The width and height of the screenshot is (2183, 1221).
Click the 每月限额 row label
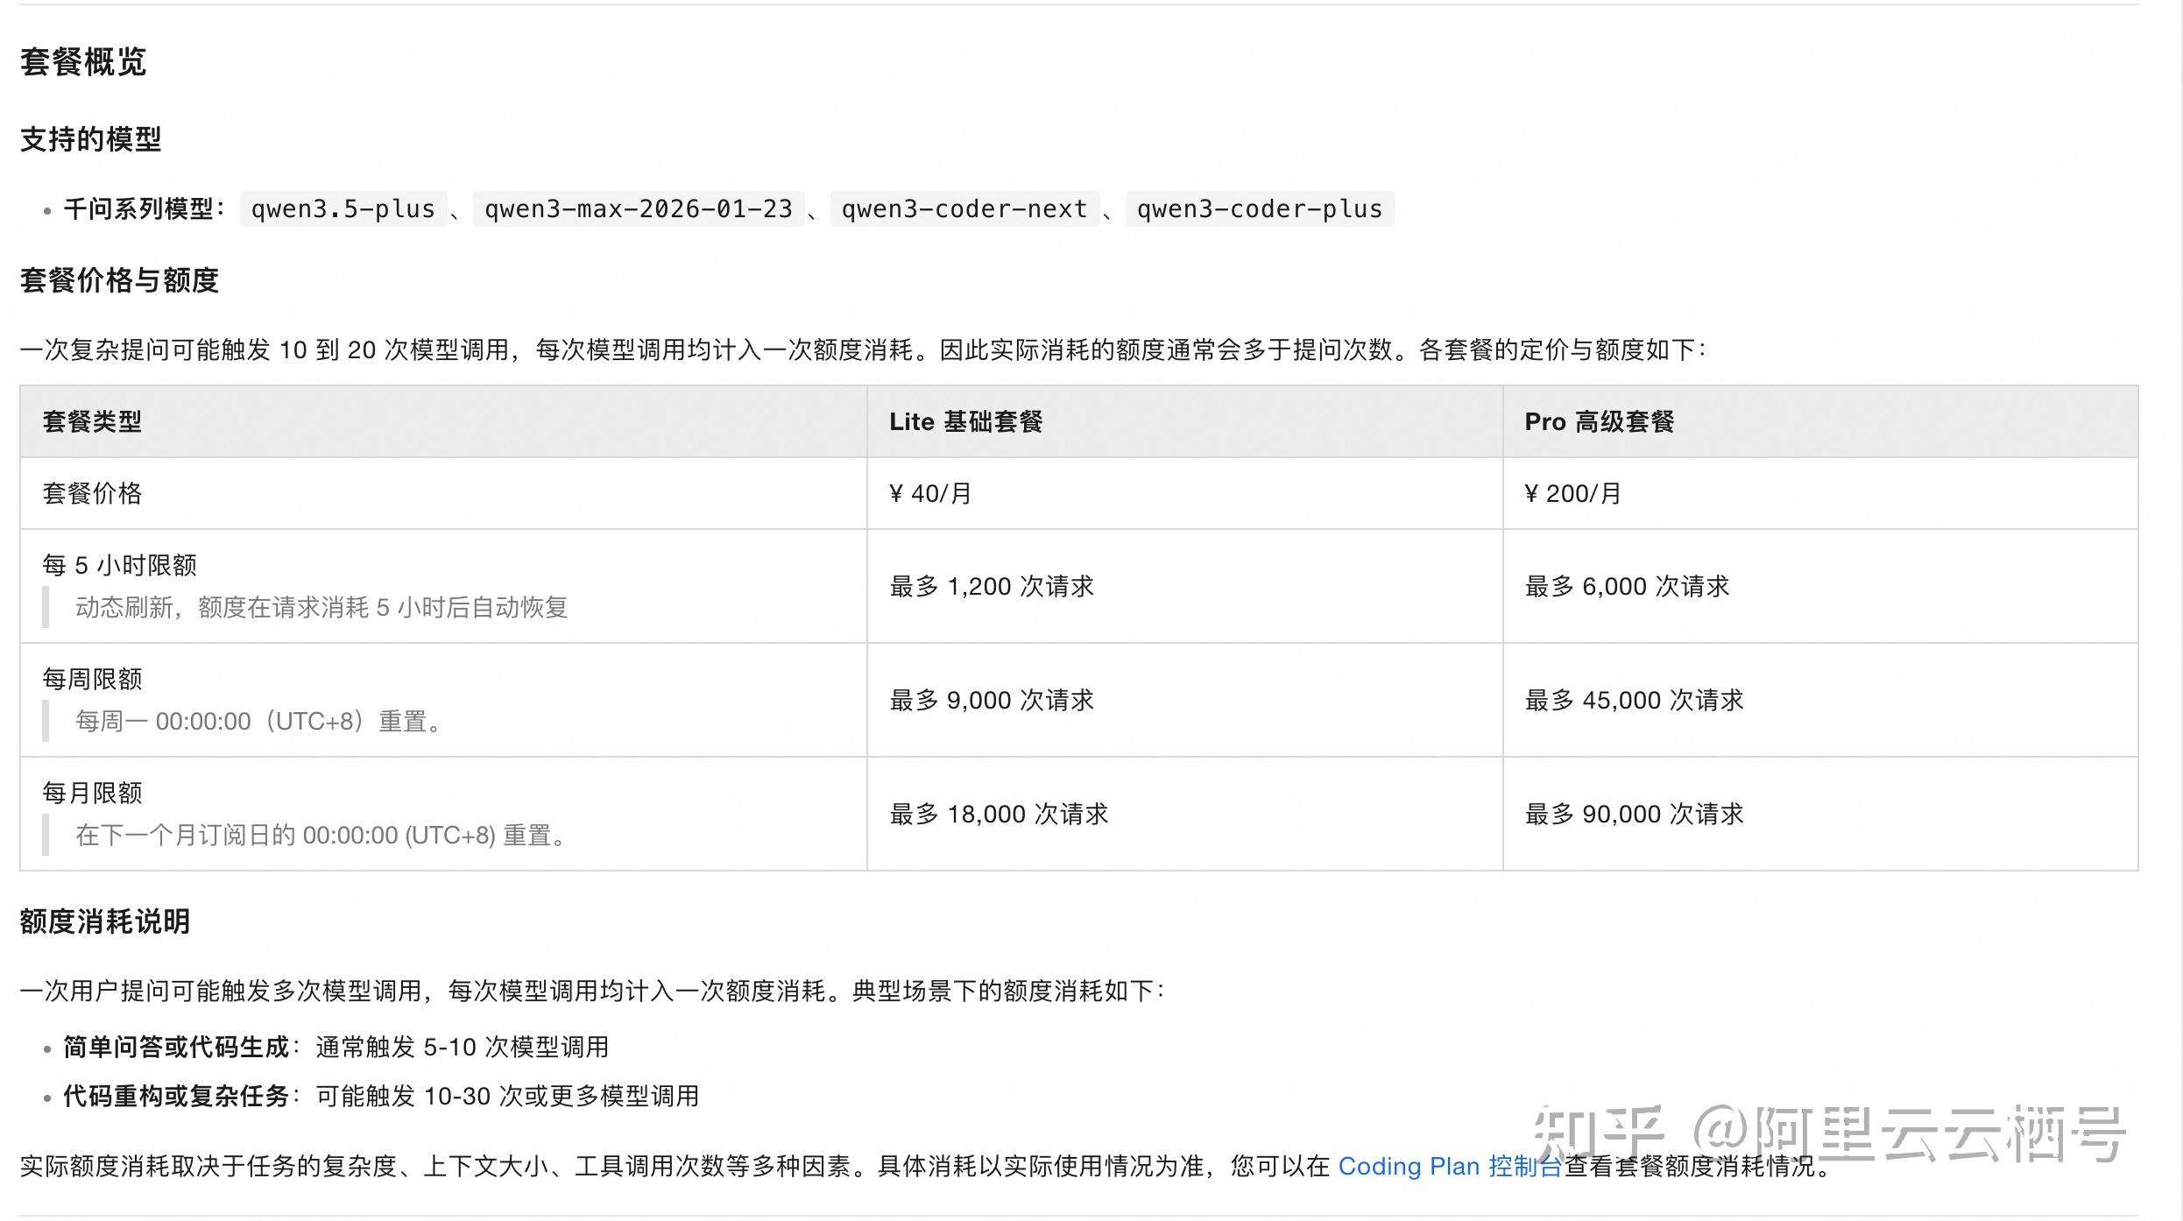coord(92,793)
